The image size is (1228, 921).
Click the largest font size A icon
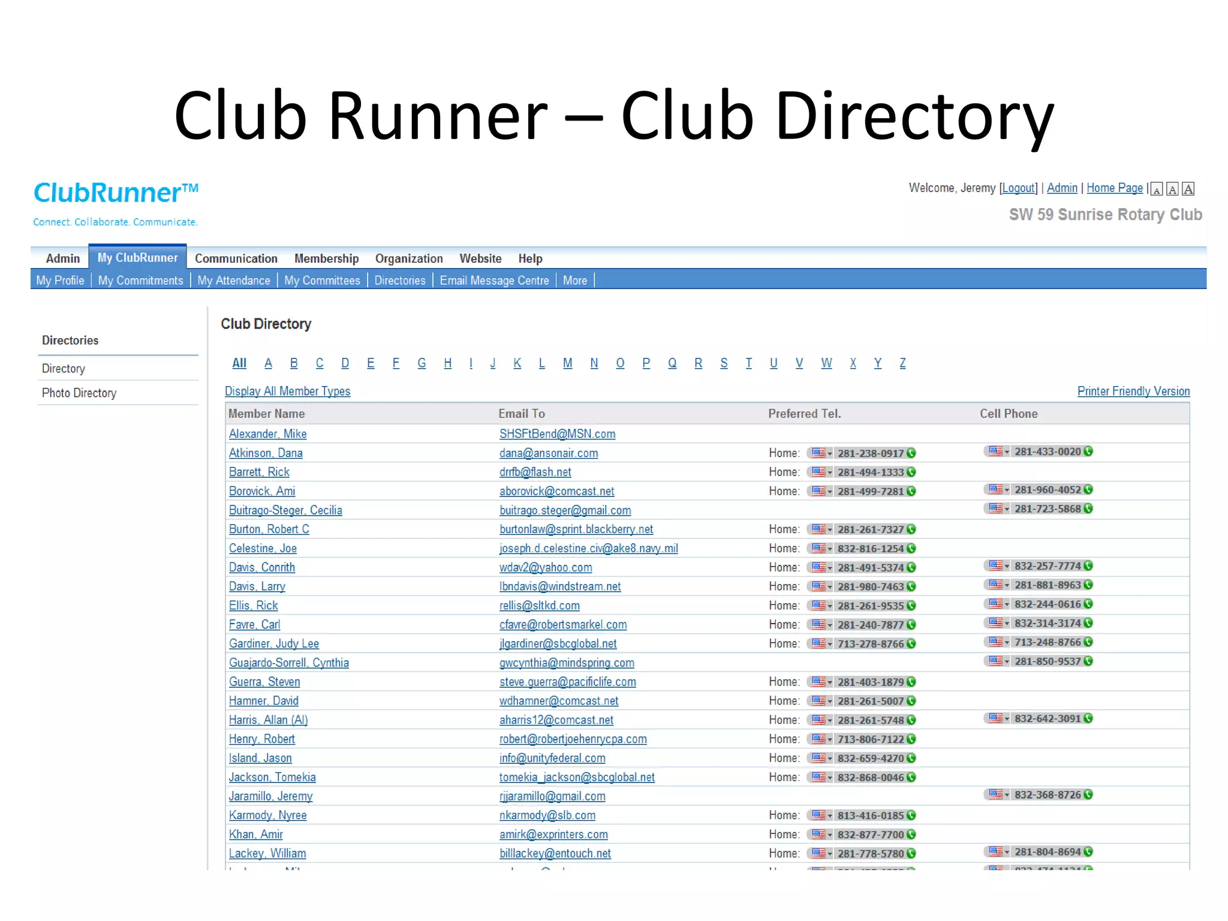[1188, 189]
